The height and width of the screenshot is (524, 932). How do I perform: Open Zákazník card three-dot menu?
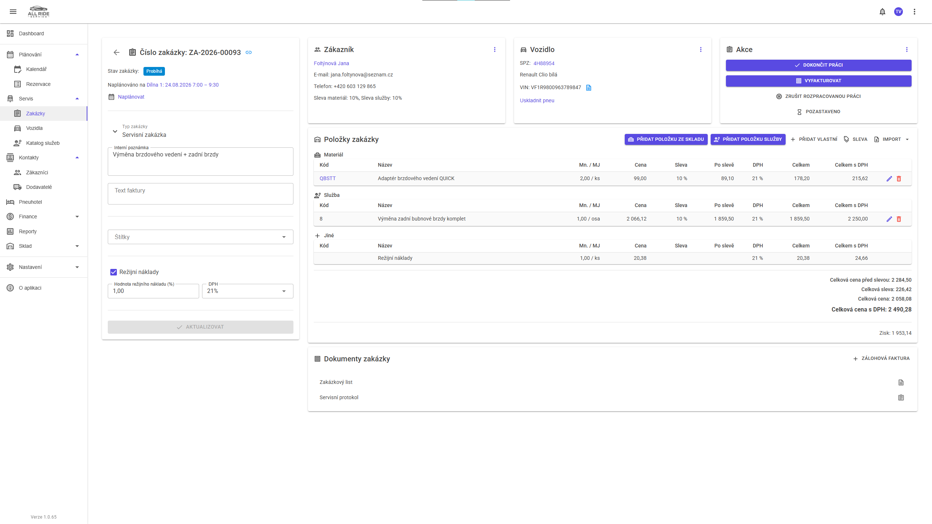tap(495, 49)
